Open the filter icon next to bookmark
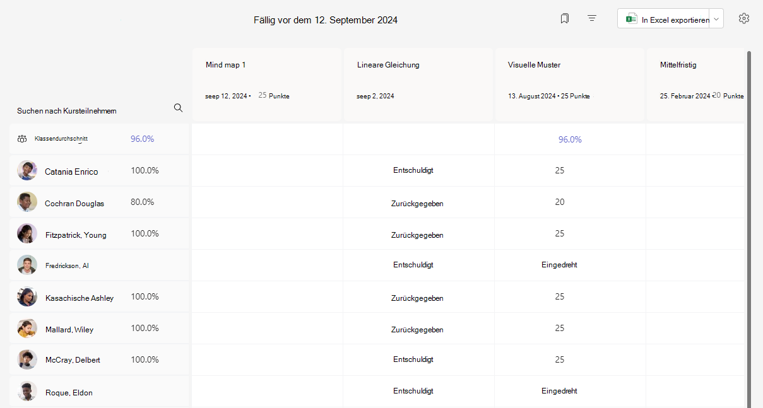 592,19
